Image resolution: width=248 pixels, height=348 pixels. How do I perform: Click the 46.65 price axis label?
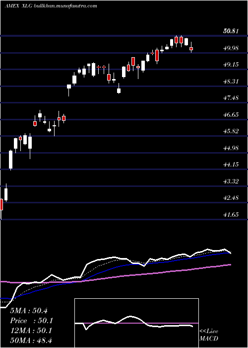(231, 115)
